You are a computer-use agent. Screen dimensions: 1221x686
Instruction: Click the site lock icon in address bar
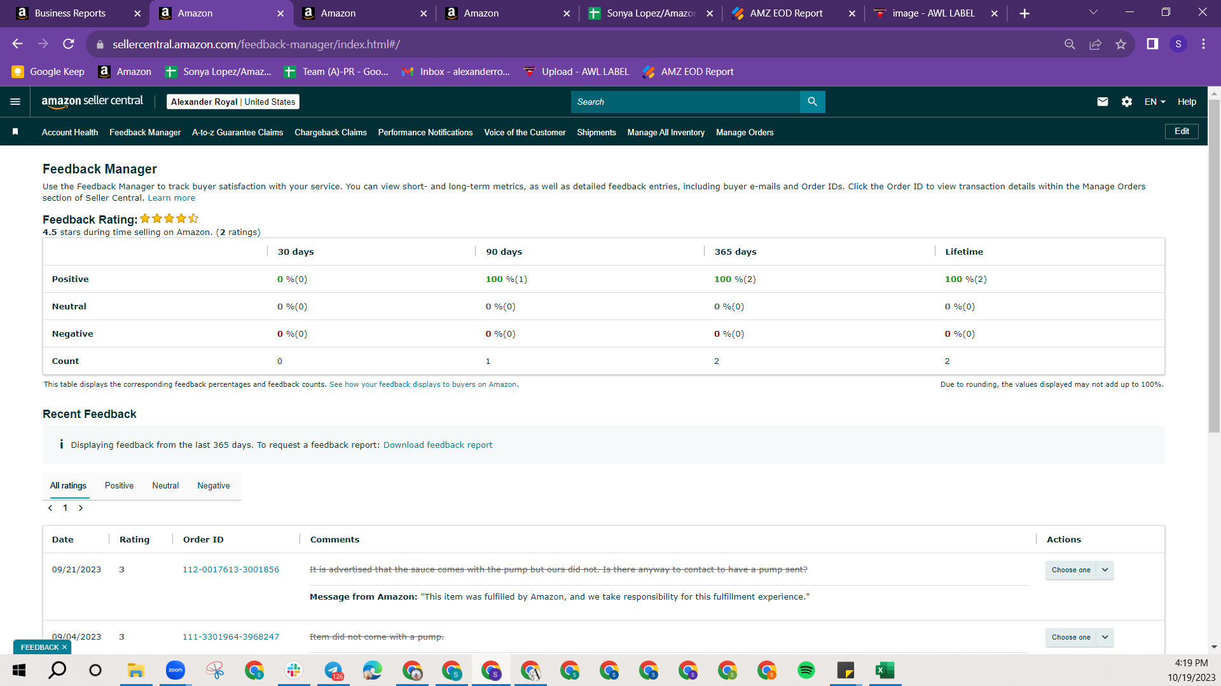(x=100, y=44)
